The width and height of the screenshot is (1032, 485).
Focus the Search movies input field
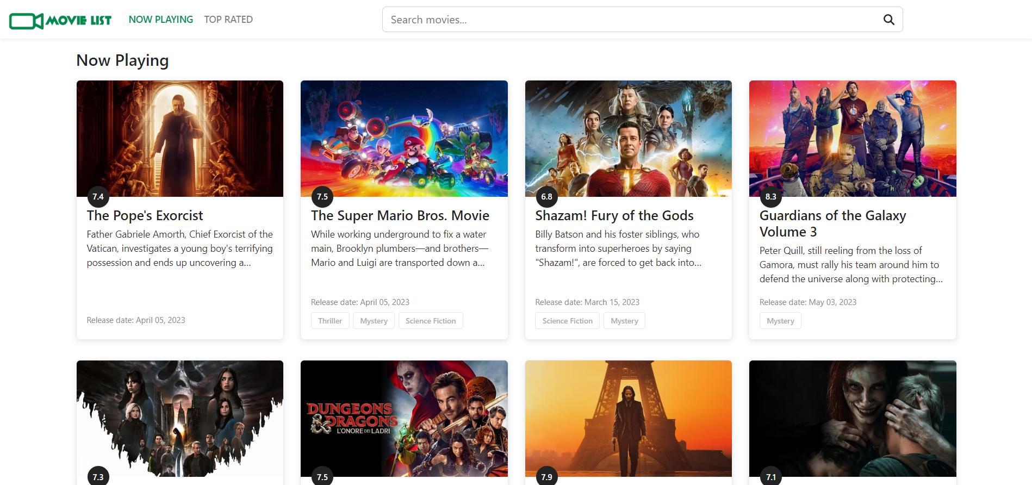pyautogui.click(x=642, y=20)
